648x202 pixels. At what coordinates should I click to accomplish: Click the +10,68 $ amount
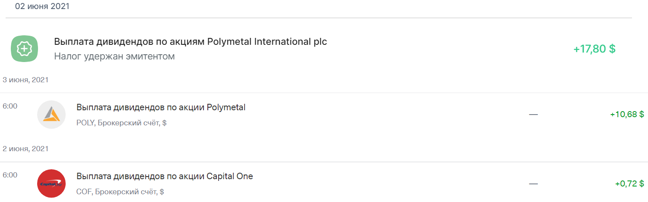pyautogui.click(x=627, y=115)
